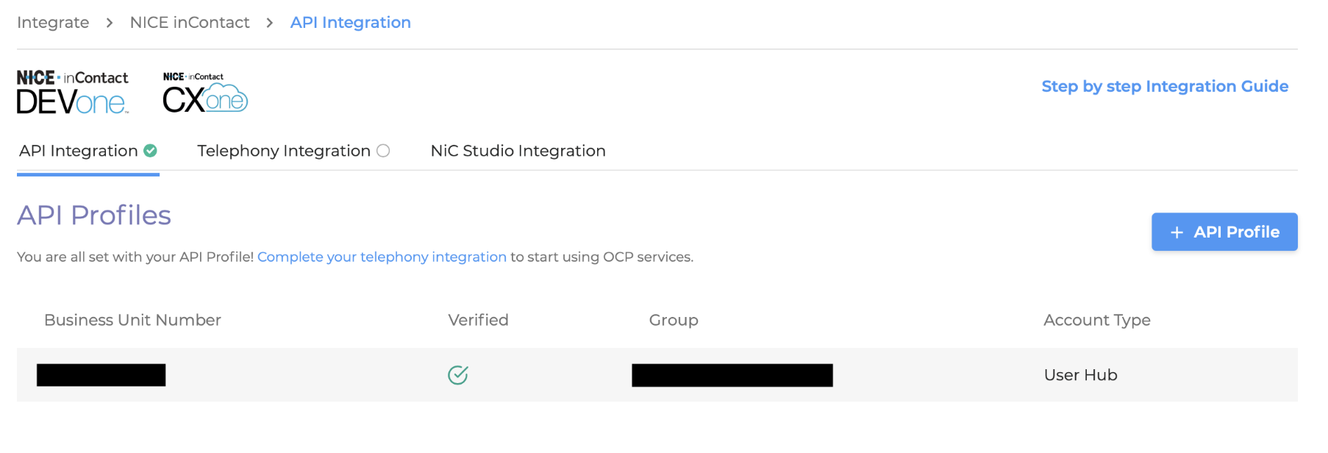The width and height of the screenshot is (1328, 453).
Task: Click empty status circle beside Telephony Integration
Action: pyautogui.click(x=383, y=151)
